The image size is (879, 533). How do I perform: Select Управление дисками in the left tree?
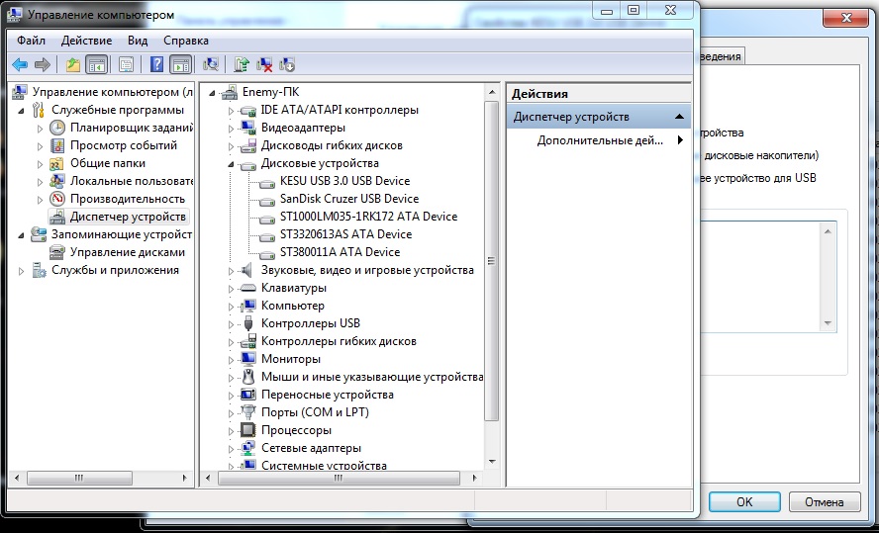click(x=128, y=252)
